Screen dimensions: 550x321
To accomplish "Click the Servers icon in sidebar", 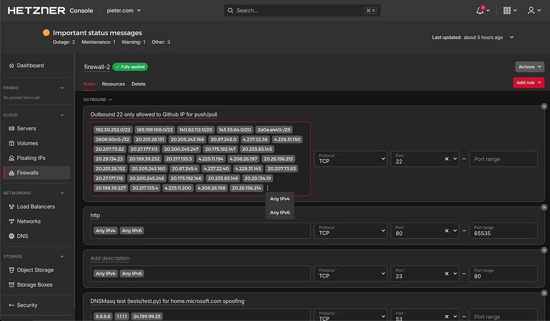I will (x=12, y=128).
